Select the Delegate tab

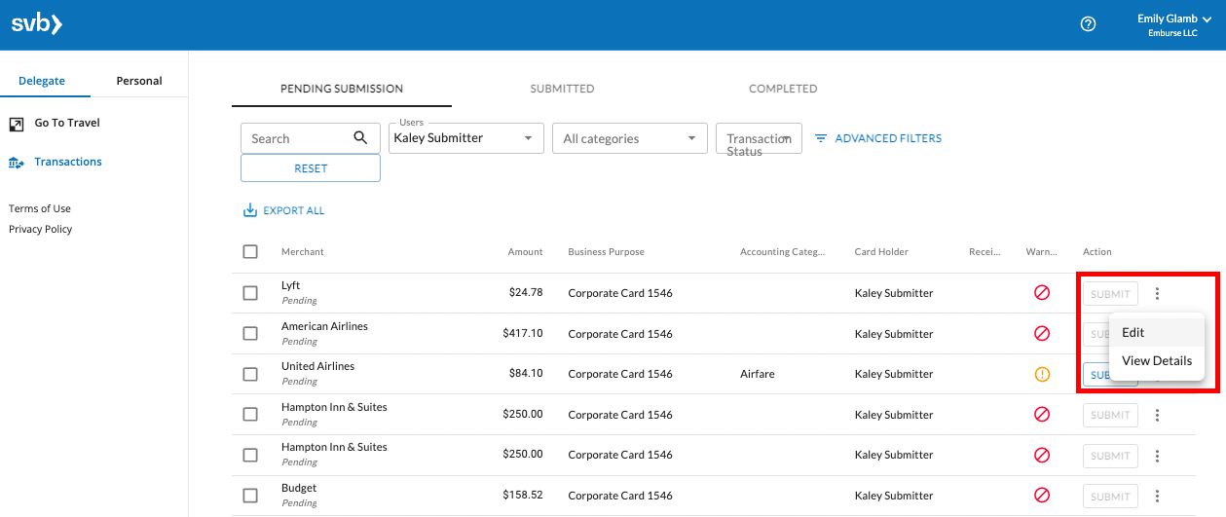(x=42, y=81)
